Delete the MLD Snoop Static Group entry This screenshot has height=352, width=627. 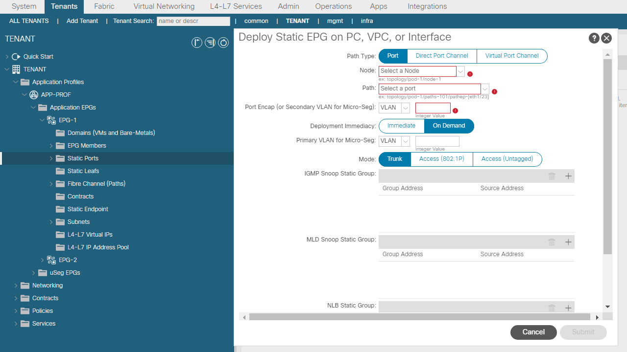click(552, 242)
